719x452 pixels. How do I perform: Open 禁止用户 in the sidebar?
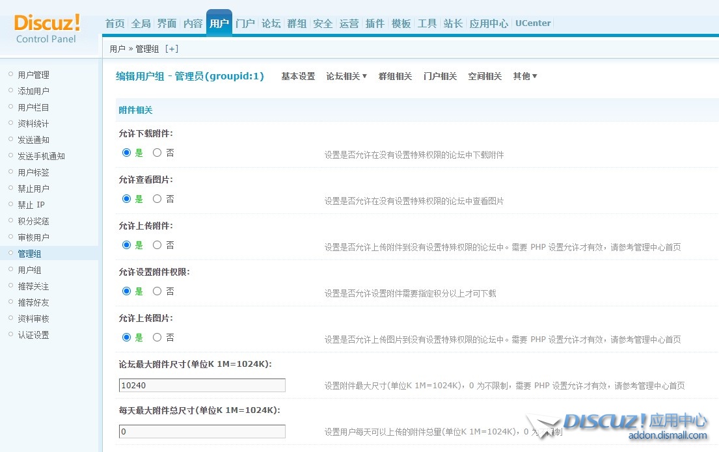(x=33, y=189)
